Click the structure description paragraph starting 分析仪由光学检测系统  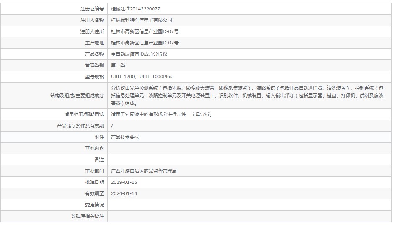pos(247,95)
